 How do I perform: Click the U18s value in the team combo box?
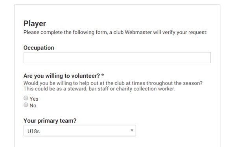(x=33, y=131)
